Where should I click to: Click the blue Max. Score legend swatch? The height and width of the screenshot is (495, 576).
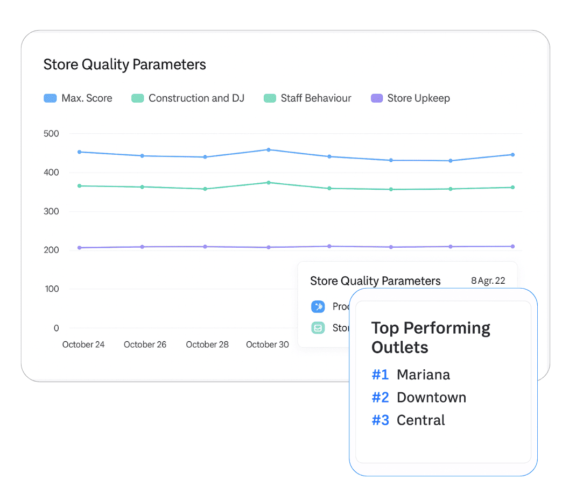(50, 98)
